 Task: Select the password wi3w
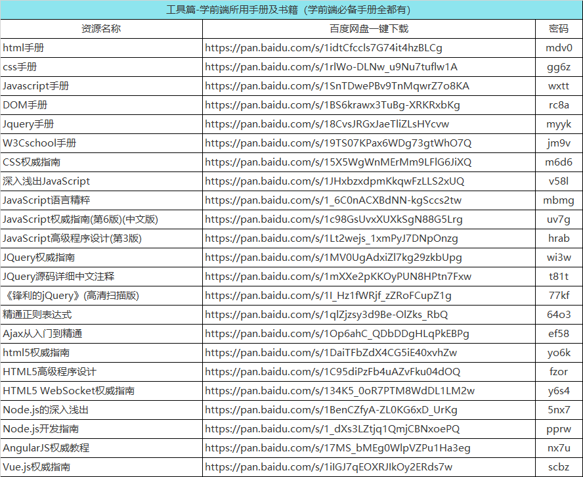point(559,258)
